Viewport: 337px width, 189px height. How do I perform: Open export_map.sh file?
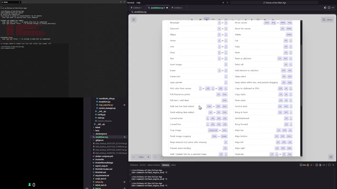[x=101, y=166]
